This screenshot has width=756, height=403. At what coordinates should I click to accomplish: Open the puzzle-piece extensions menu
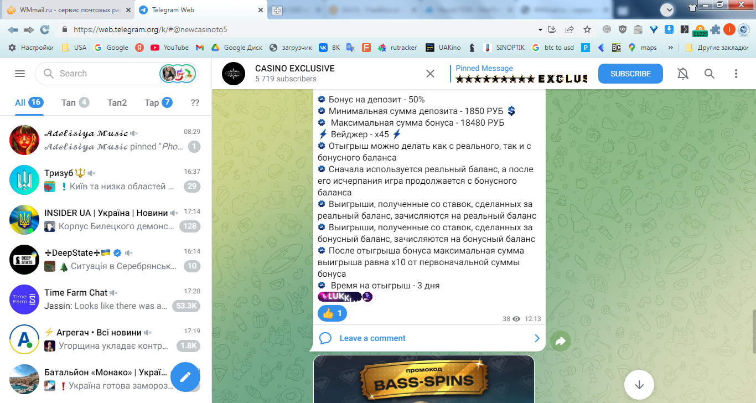coord(716,29)
